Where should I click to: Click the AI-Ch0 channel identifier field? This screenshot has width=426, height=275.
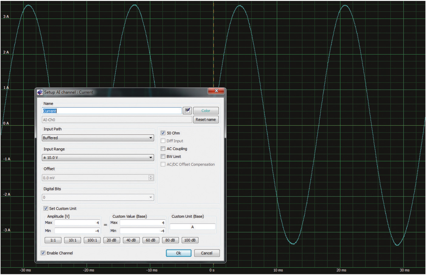[x=117, y=119]
